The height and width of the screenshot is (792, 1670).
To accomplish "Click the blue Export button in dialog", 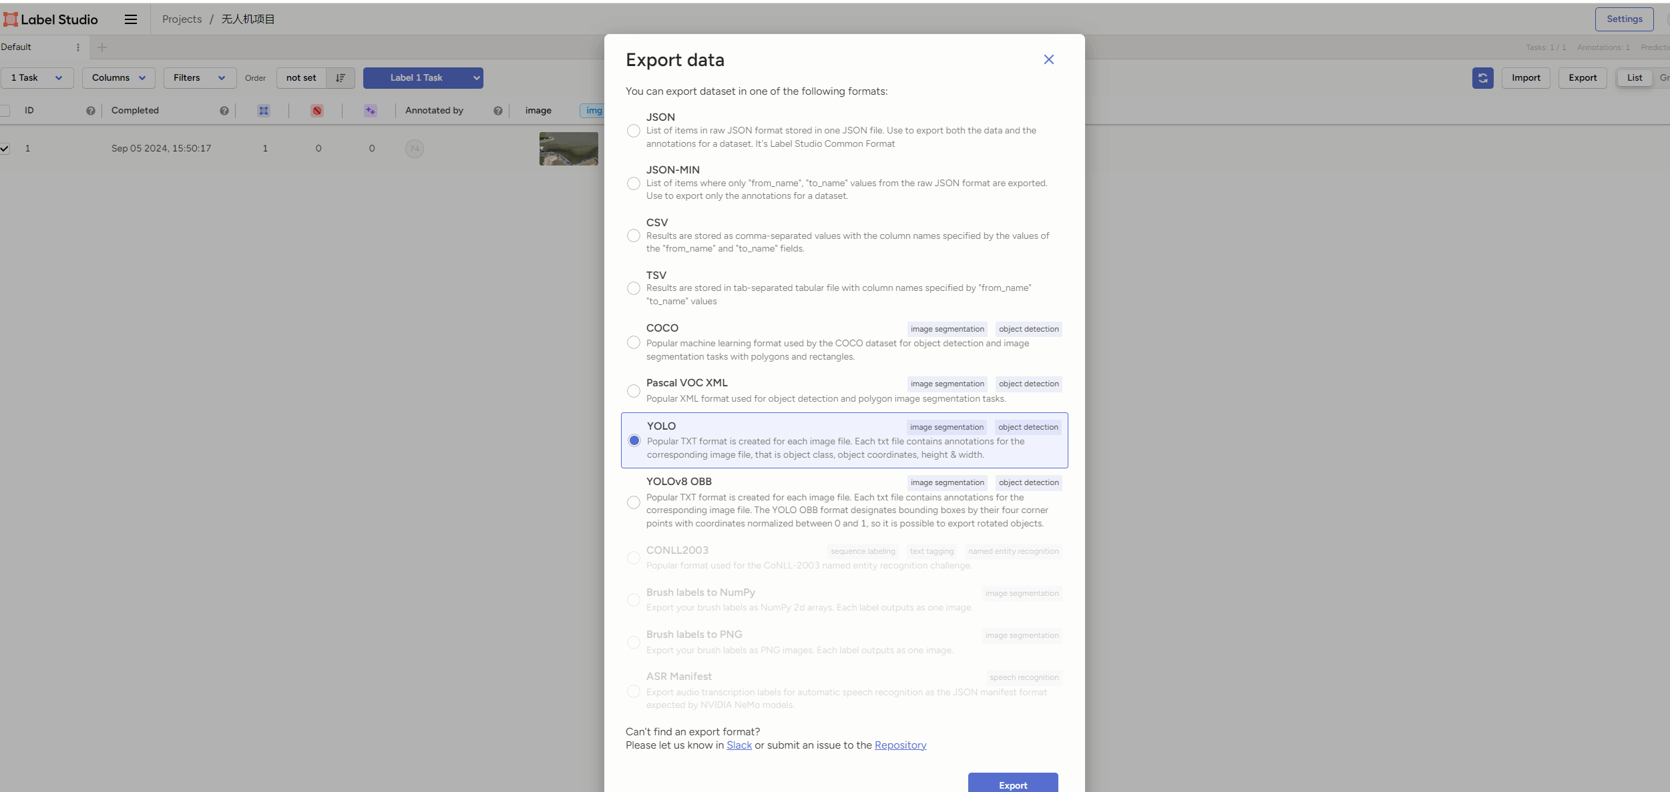I will (1012, 784).
